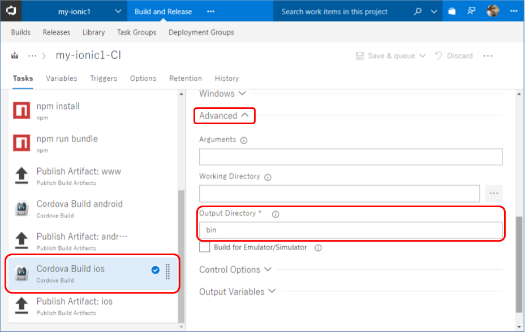Select the Publish Artifact: ios task
This screenshot has width=525, height=332.
93,305
